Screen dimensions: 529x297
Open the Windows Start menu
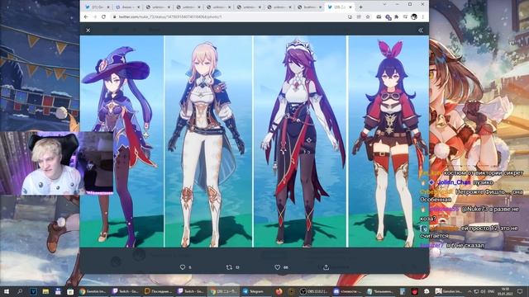[x=7, y=291]
